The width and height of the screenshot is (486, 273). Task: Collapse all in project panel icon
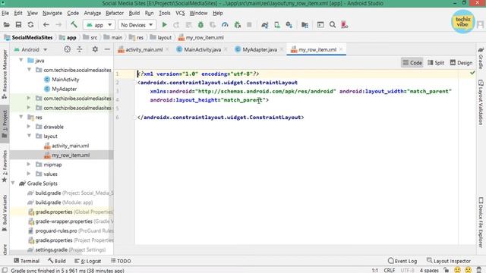80,49
